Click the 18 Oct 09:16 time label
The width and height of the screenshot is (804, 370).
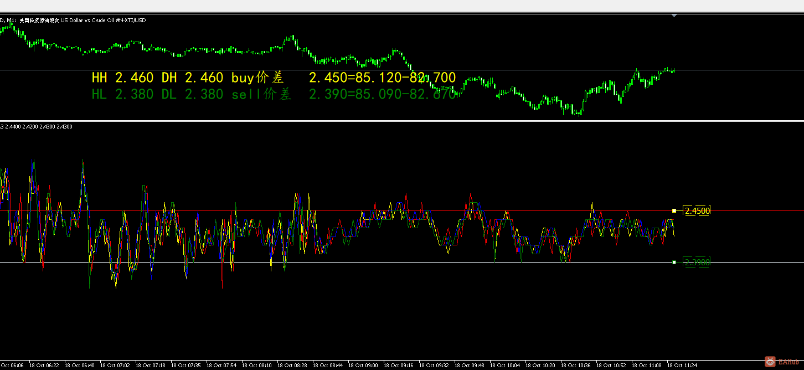(398, 366)
